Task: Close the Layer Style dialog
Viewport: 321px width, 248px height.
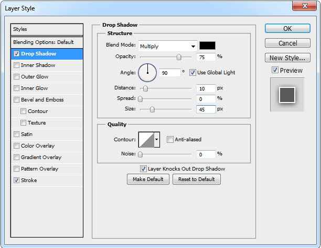Action: 305,6
